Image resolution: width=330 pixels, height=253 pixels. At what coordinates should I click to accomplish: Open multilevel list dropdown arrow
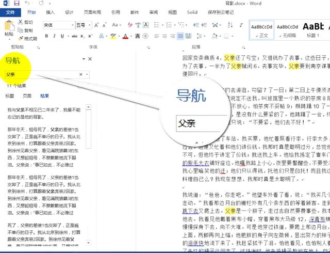187,25
